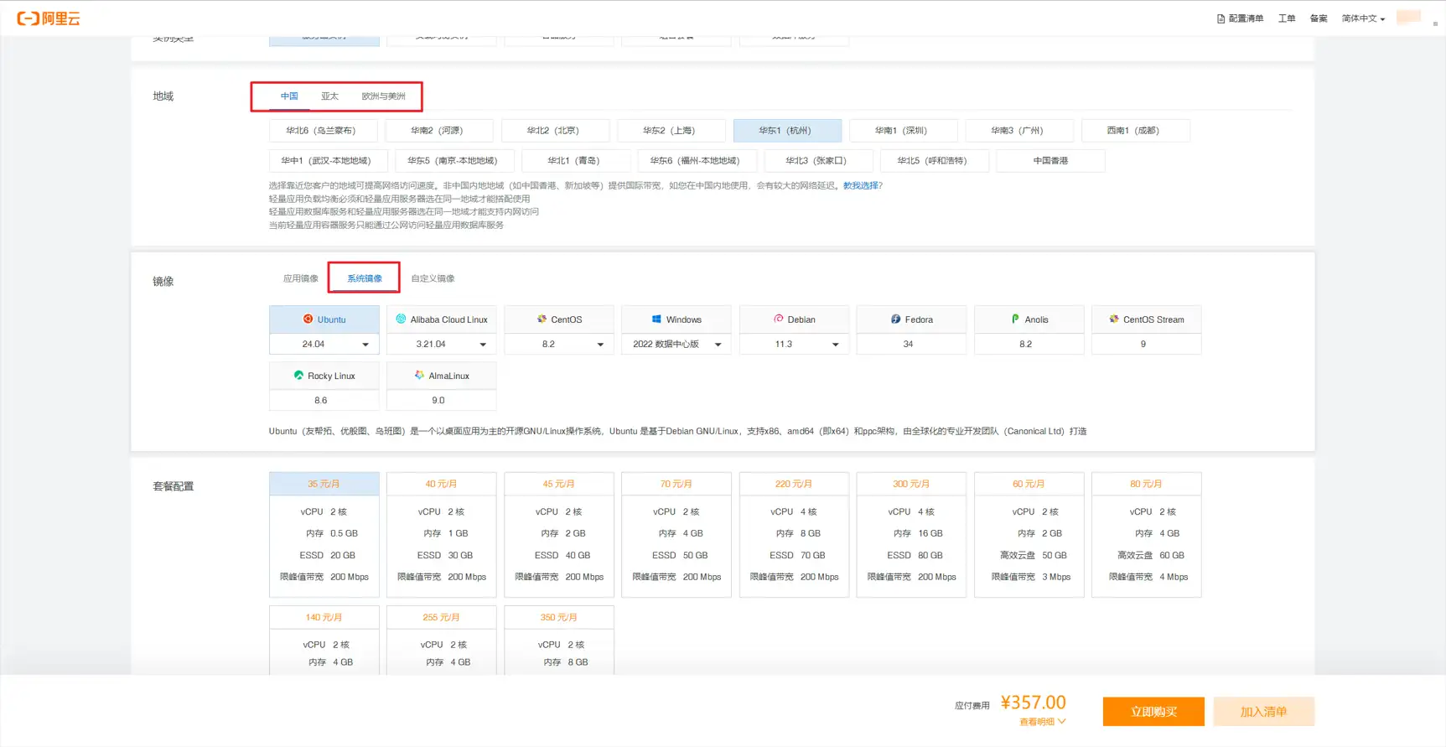Choose the CentOS logo icon
Screen dimensions: 1446x747
(542, 319)
